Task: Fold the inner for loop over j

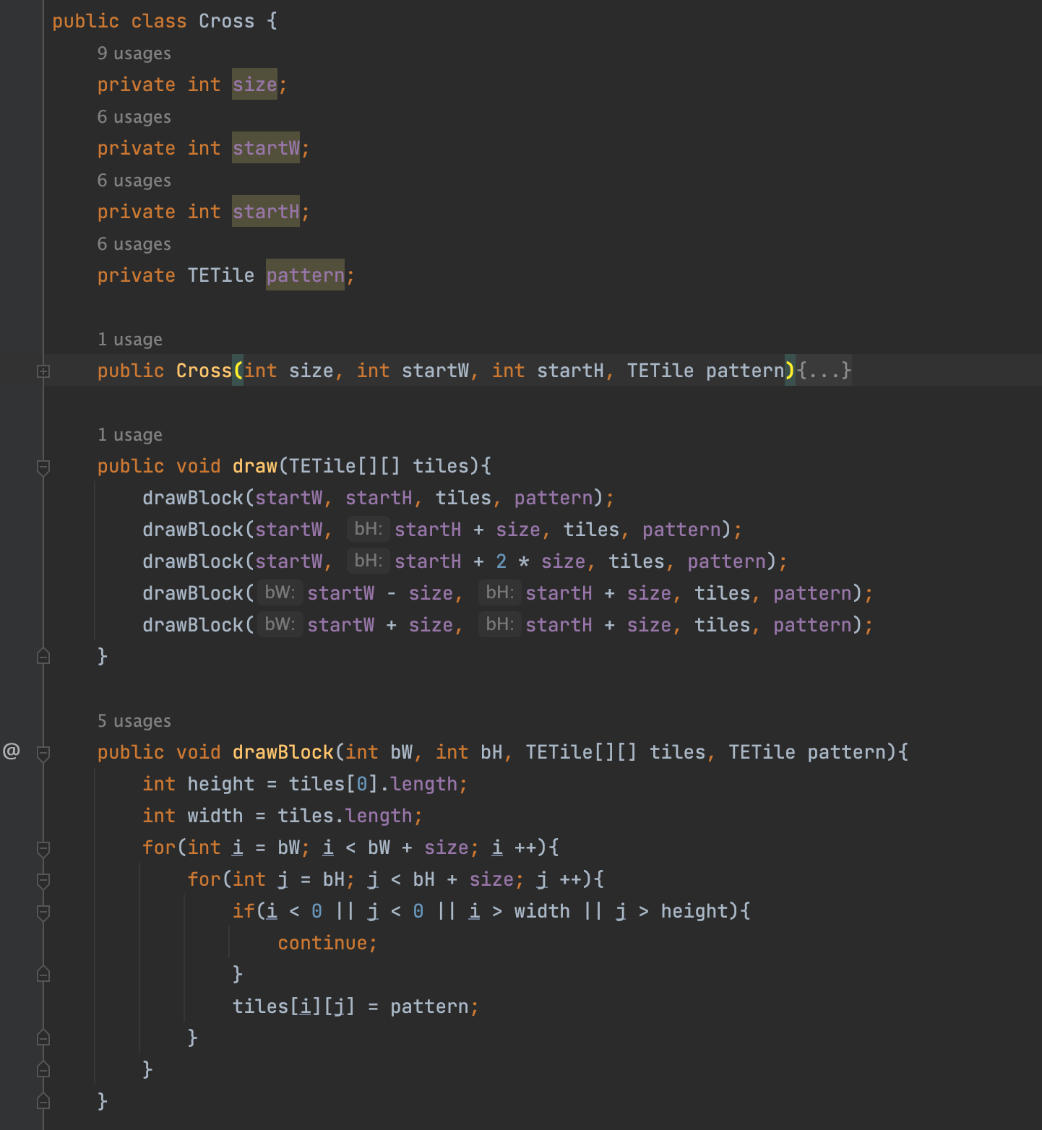Action: click(43, 881)
